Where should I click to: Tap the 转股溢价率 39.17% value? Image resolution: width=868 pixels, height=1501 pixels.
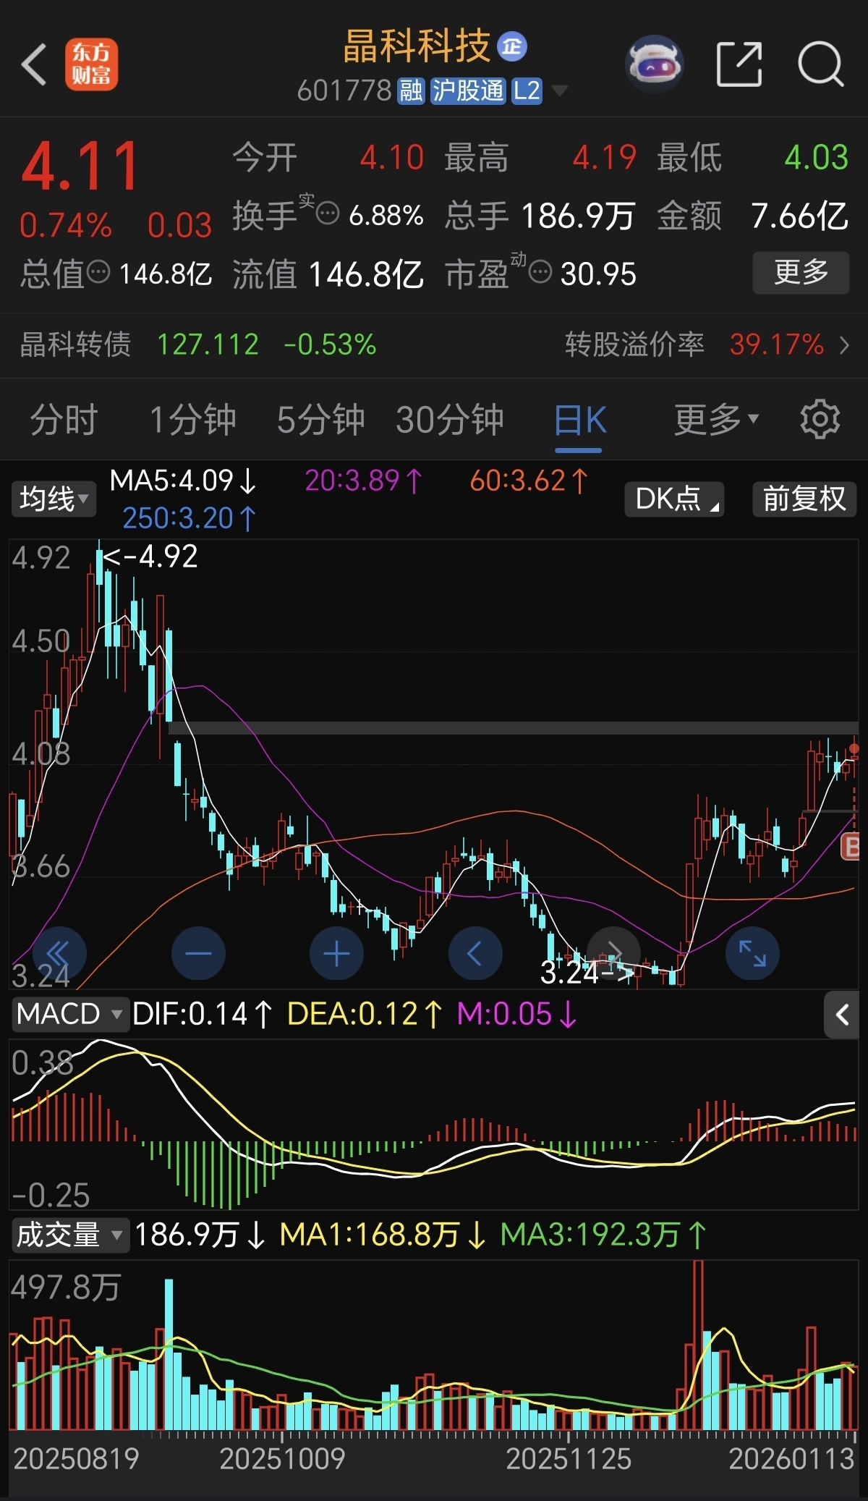click(776, 344)
